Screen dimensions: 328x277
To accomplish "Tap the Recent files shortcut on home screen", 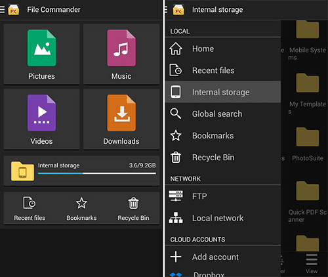I will [30, 209].
